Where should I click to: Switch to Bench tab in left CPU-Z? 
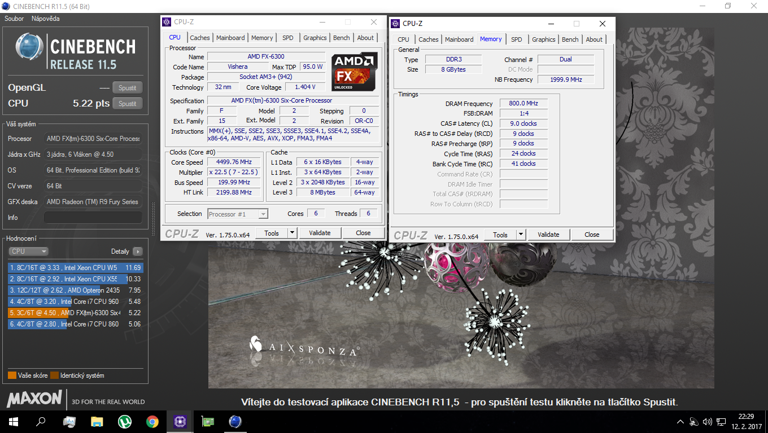coord(342,38)
